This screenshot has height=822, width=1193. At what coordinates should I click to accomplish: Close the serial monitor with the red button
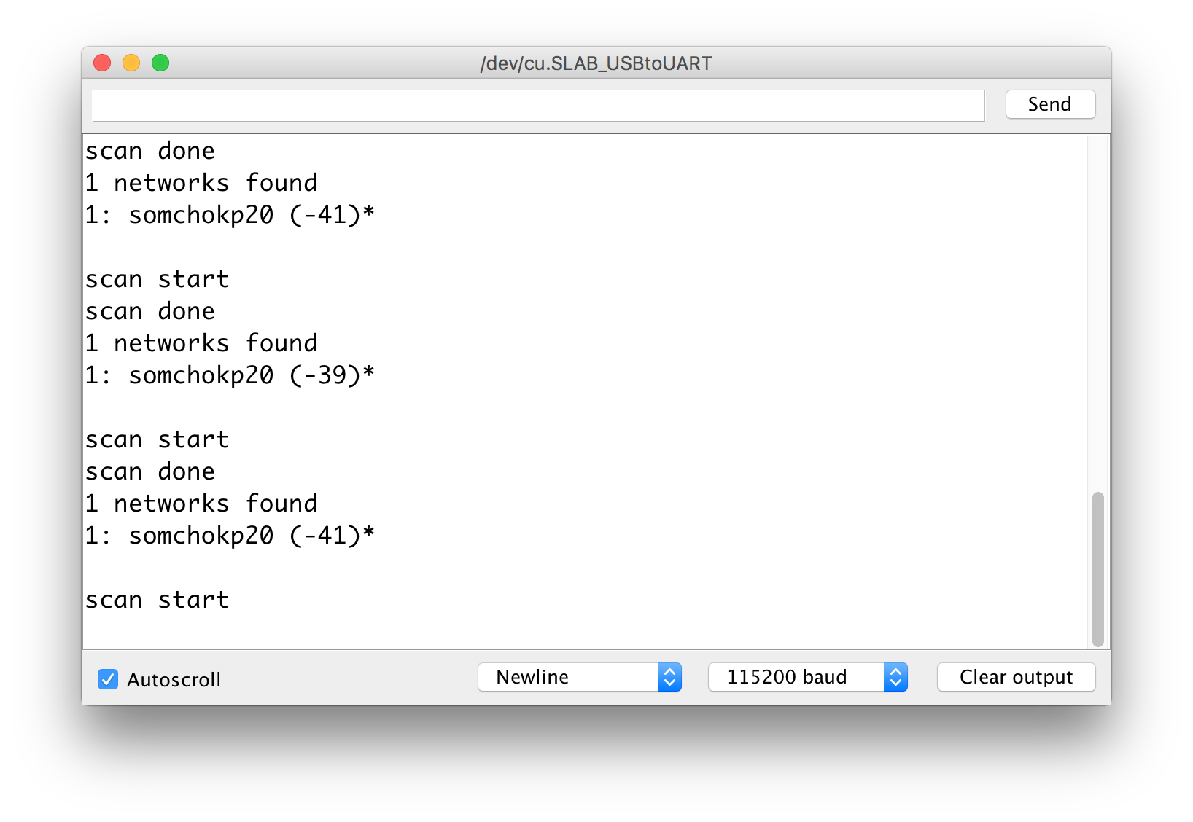tap(102, 63)
